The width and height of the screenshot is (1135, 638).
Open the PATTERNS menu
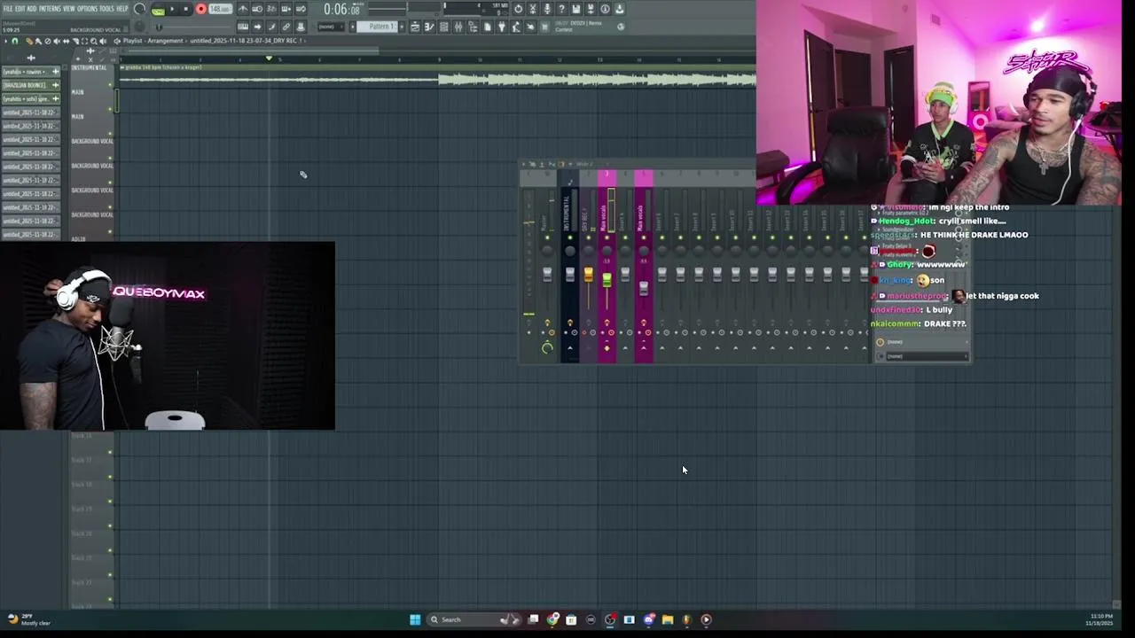pyautogui.click(x=50, y=9)
